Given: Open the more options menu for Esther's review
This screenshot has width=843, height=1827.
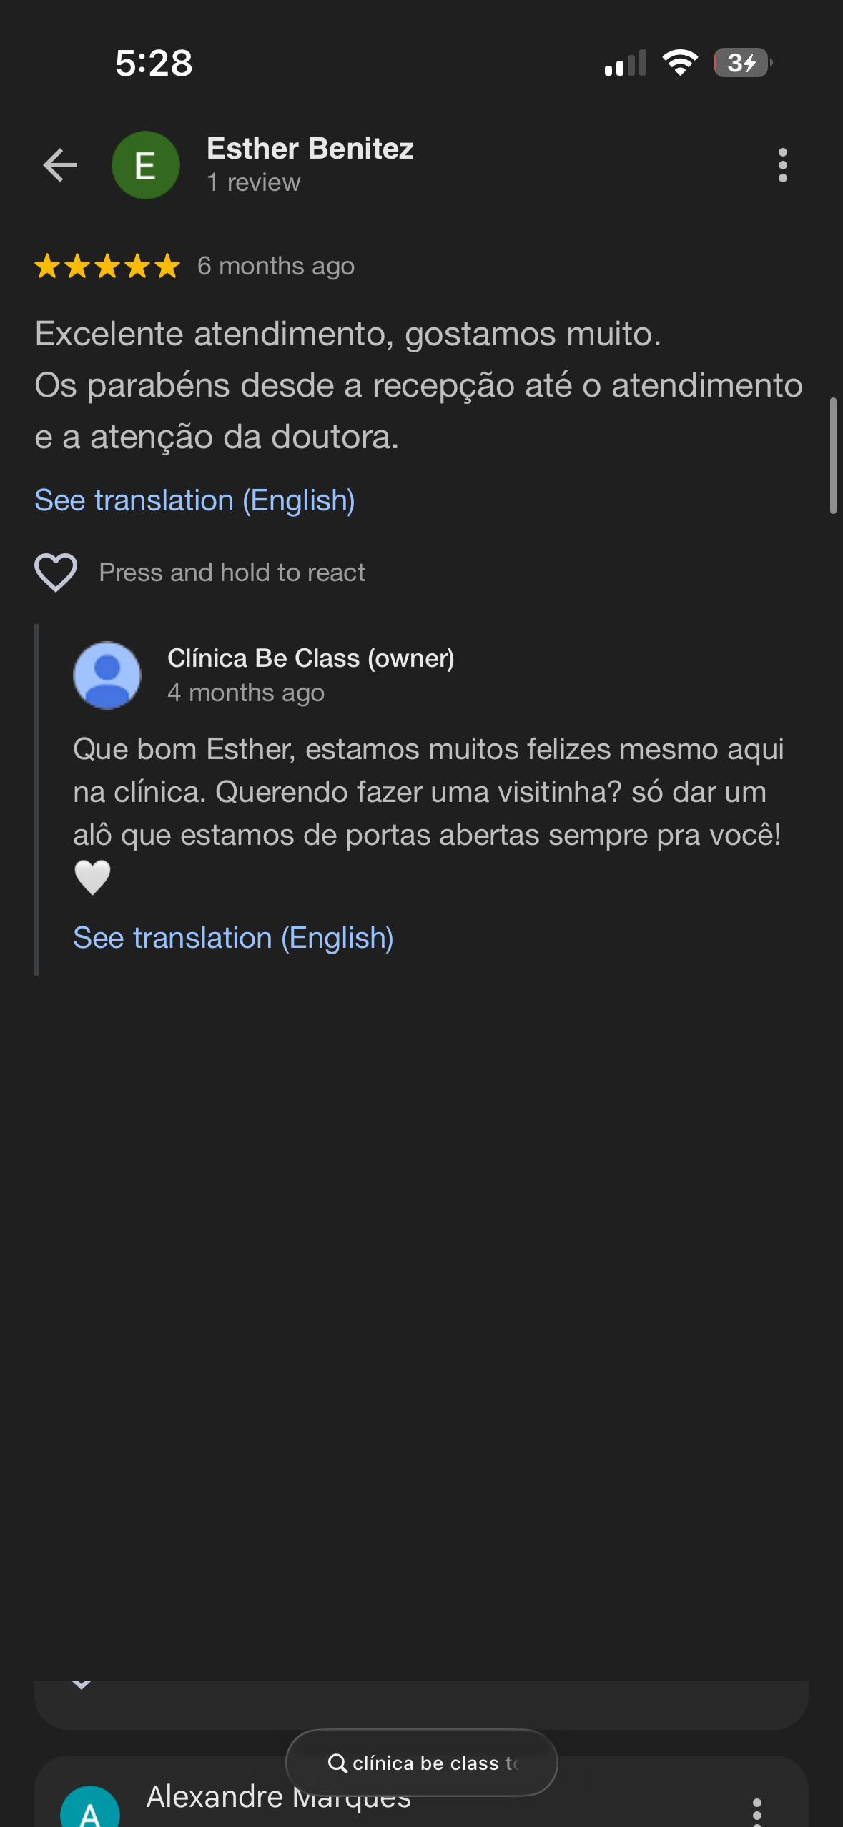Looking at the screenshot, I should pyautogui.click(x=783, y=166).
